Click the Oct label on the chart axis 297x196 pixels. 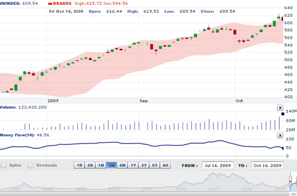tap(239, 101)
